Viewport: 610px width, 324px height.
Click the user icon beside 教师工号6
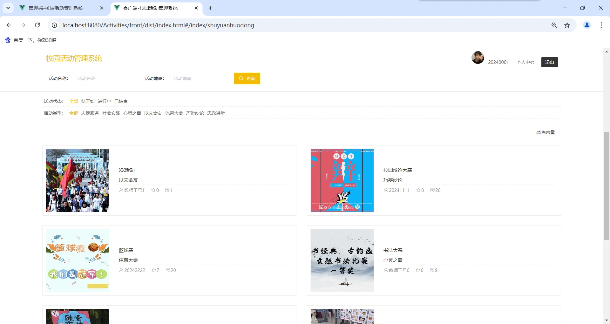click(x=385, y=270)
